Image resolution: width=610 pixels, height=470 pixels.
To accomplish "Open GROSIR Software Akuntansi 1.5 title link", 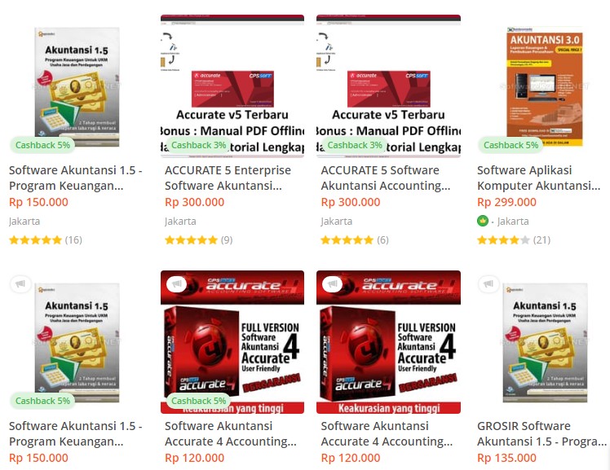I will point(542,433).
